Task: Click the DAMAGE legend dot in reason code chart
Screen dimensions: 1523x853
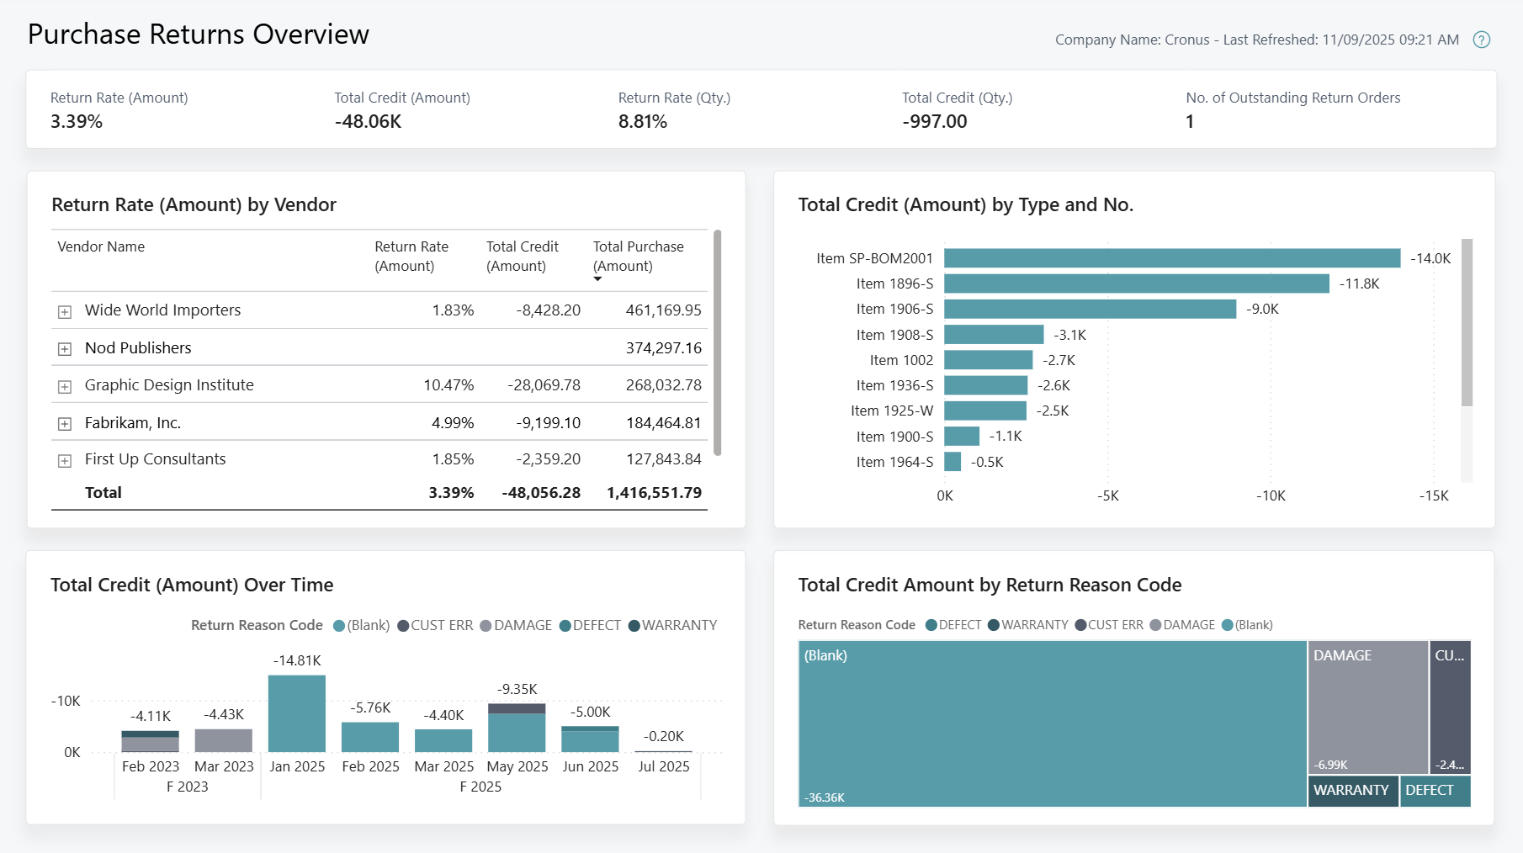Action: coord(1155,624)
